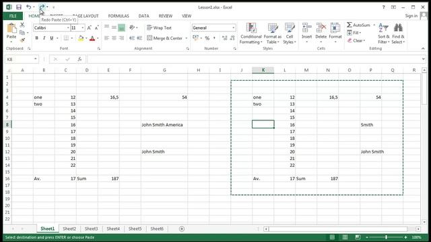The width and height of the screenshot is (431, 242).
Task: Click the Format Painter brush icon
Action: [x=22, y=40]
